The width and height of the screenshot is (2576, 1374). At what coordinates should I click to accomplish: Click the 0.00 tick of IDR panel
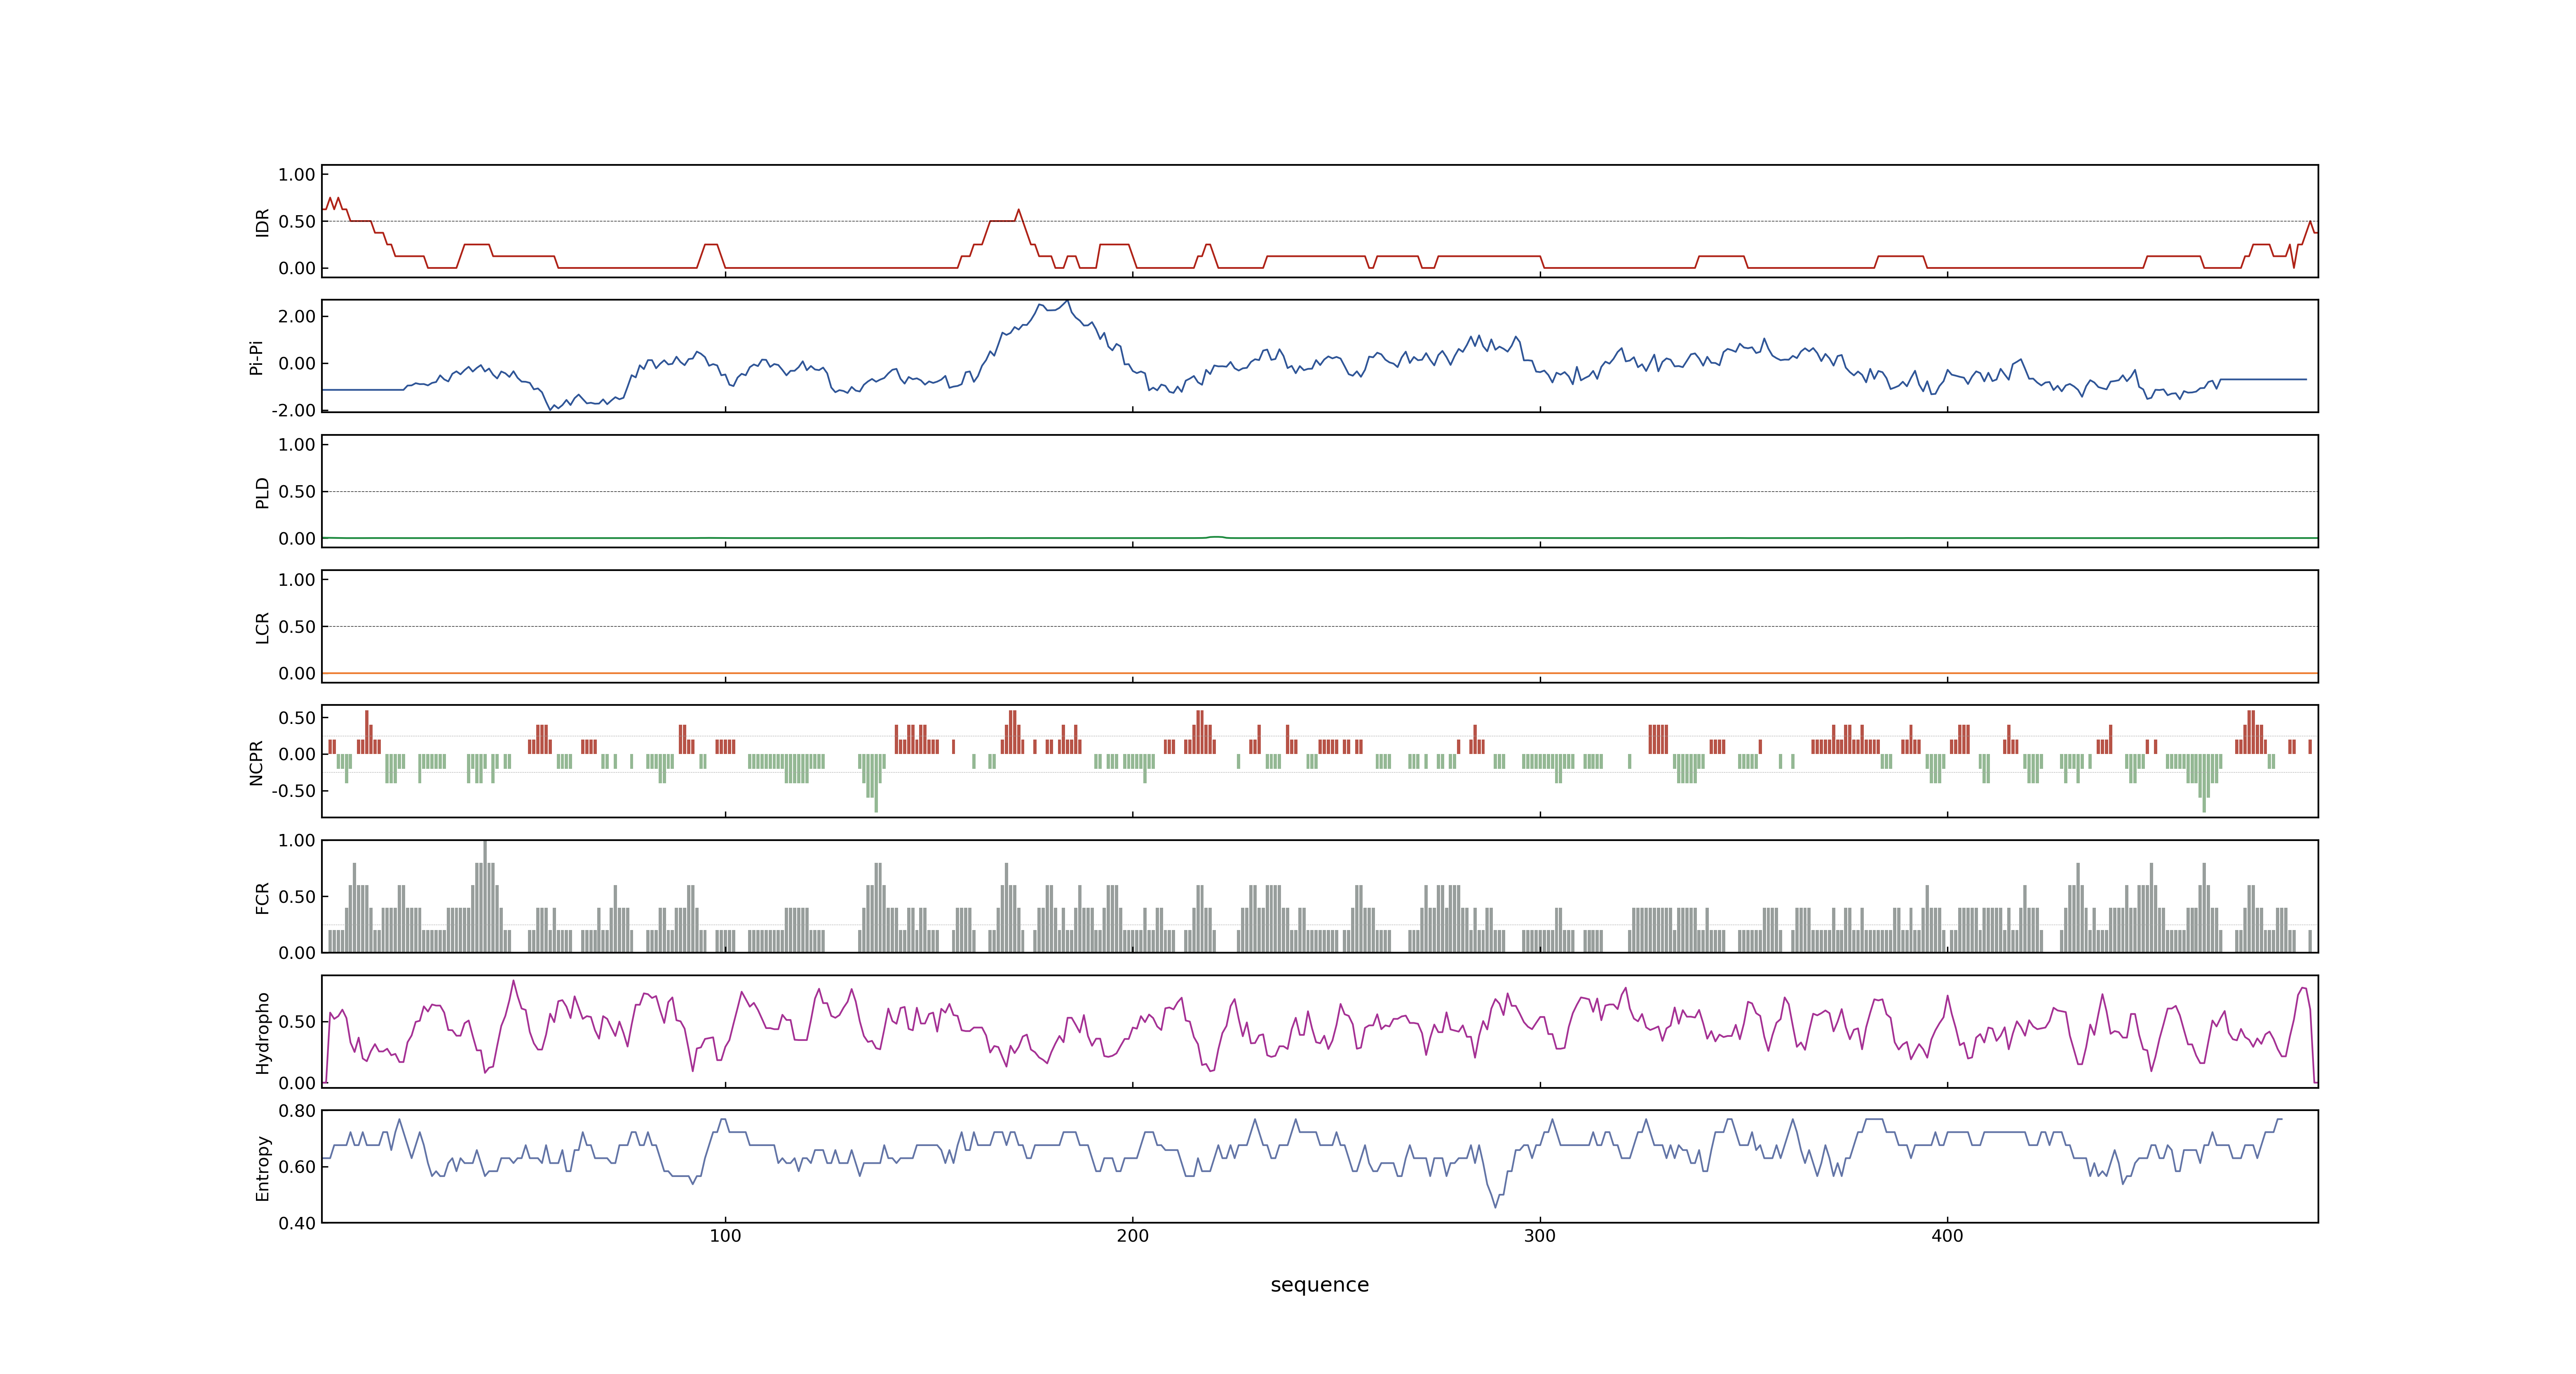pos(297,268)
